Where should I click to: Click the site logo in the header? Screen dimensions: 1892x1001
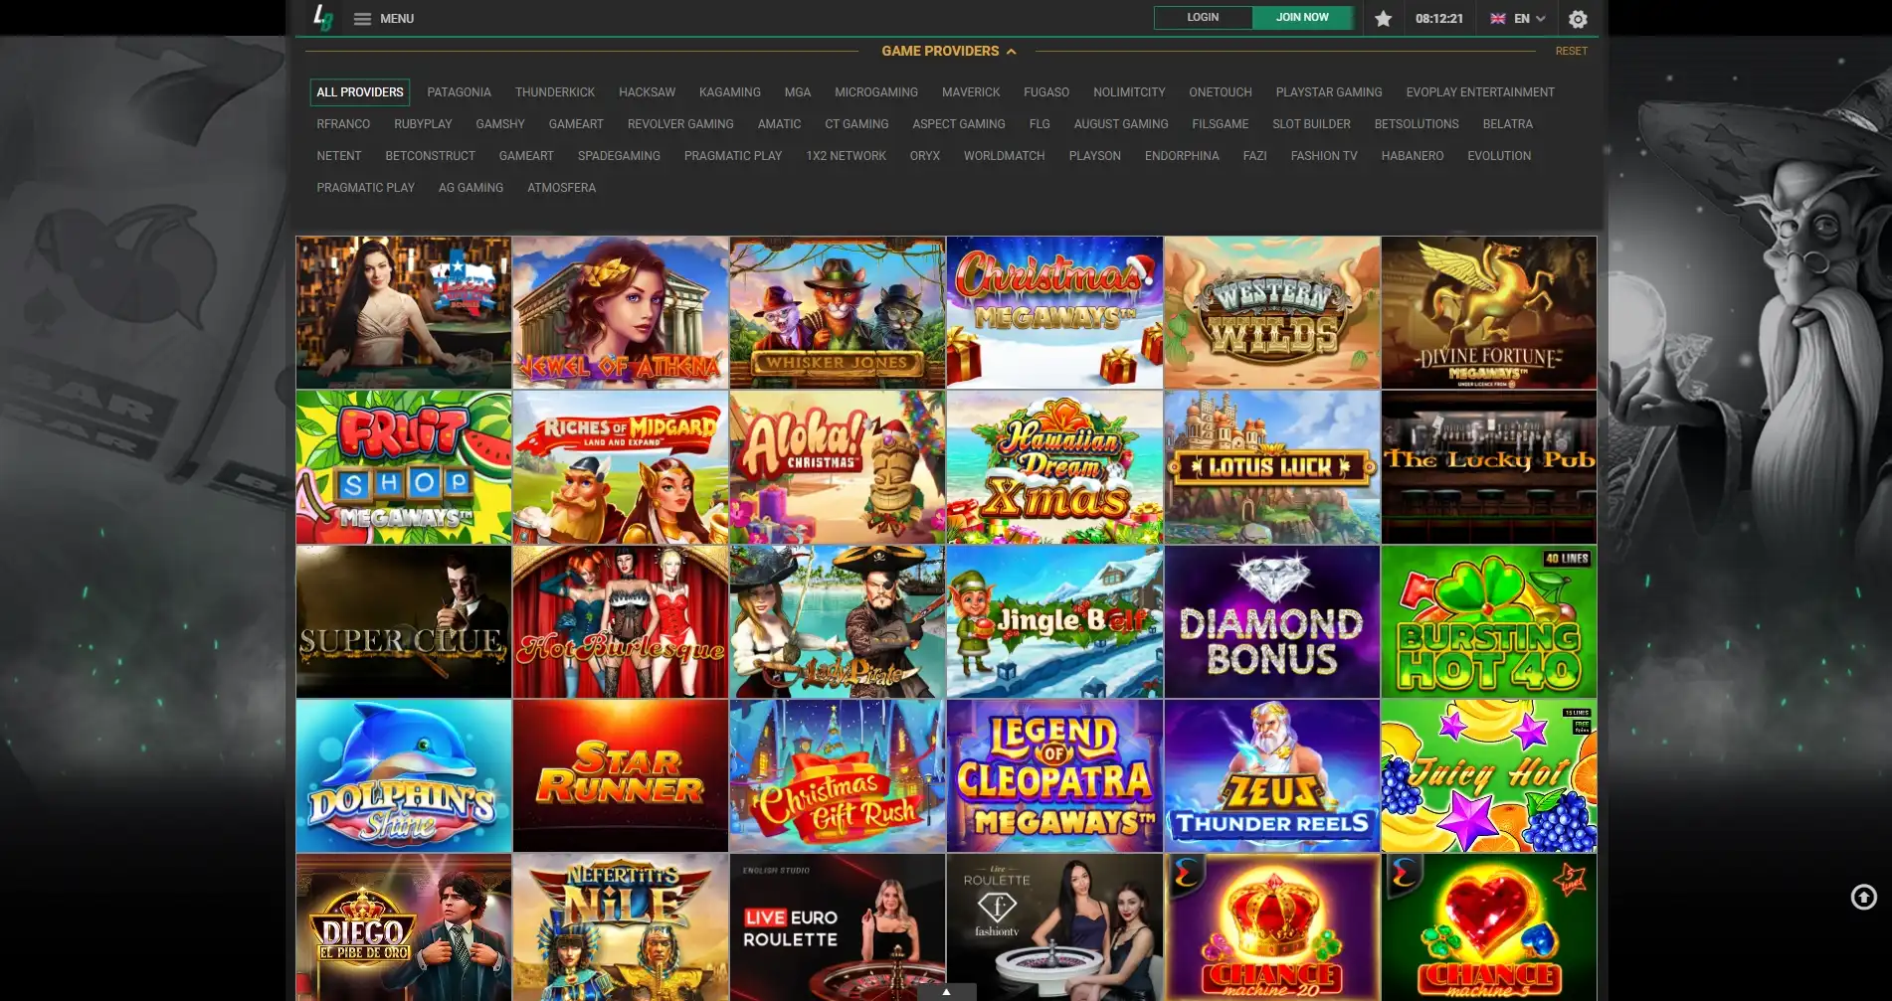coord(322,18)
